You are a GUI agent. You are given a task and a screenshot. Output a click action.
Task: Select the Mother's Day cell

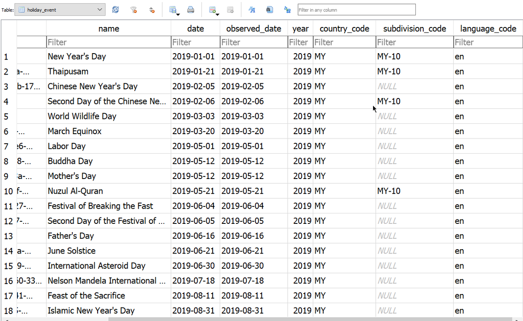pos(109,176)
